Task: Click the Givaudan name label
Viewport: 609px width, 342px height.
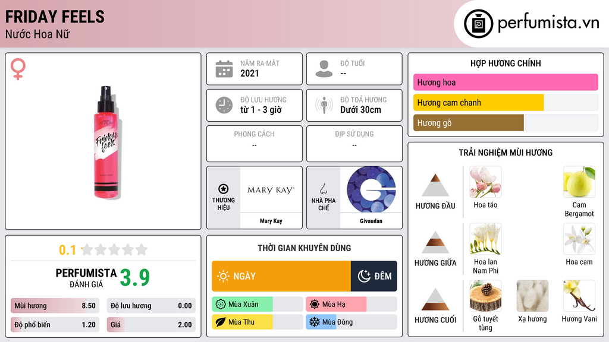Action: [x=371, y=221]
